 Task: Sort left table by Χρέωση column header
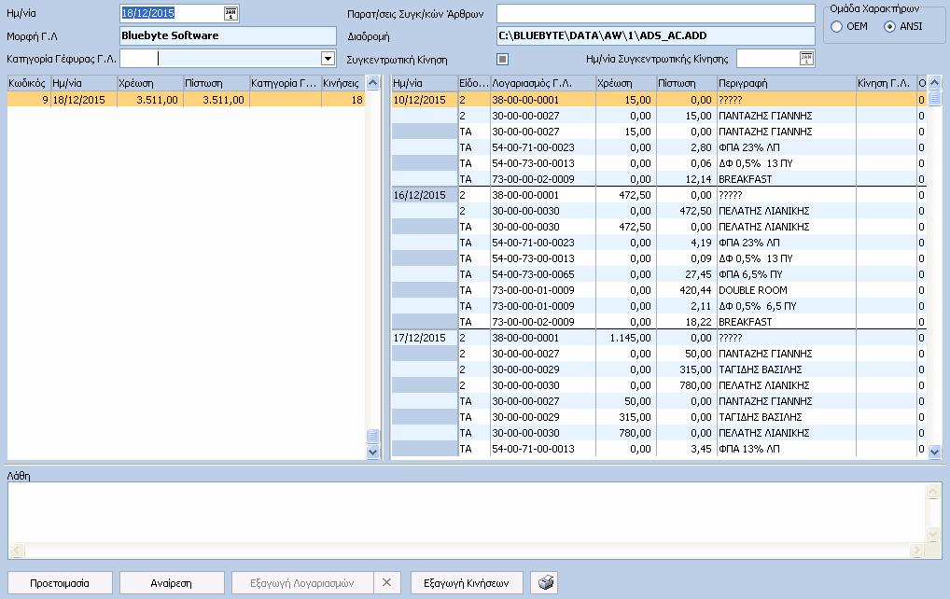[x=150, y=83]
